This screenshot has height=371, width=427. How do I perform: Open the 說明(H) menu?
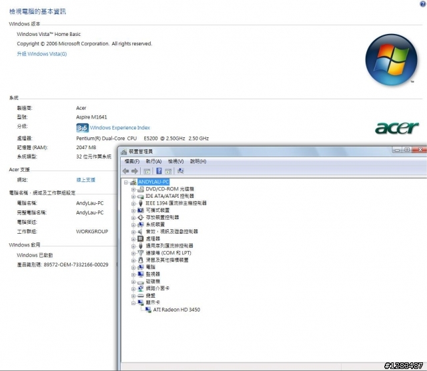click(198, 161)
